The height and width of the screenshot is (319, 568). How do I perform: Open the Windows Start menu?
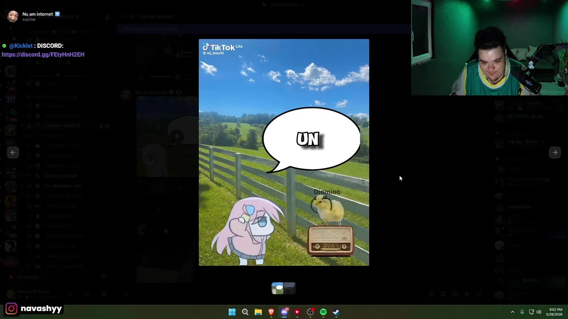[232, 312]
